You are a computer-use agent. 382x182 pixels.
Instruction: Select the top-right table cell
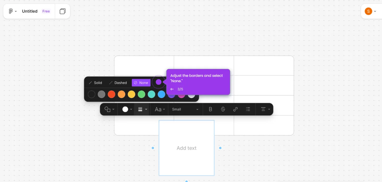[264, 66]
